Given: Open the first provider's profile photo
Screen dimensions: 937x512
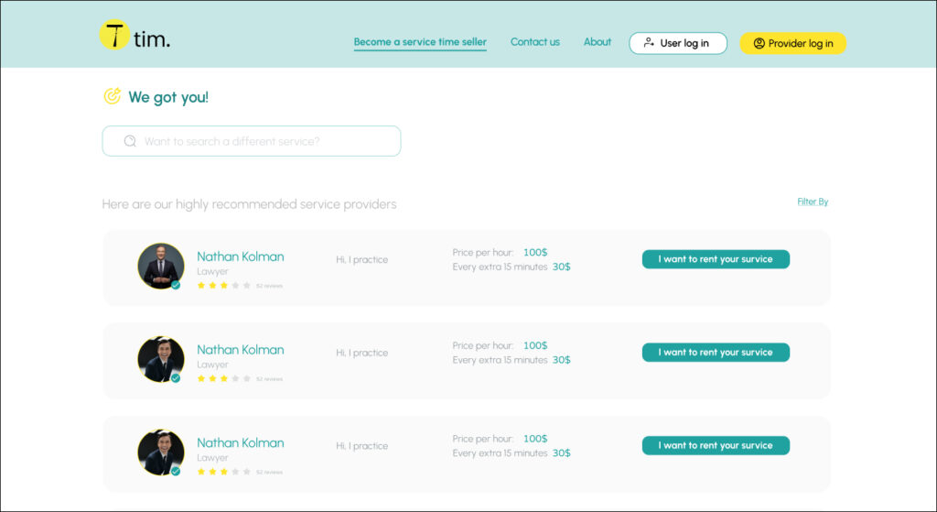Looking at the screenshot, I should coord(160,266).
